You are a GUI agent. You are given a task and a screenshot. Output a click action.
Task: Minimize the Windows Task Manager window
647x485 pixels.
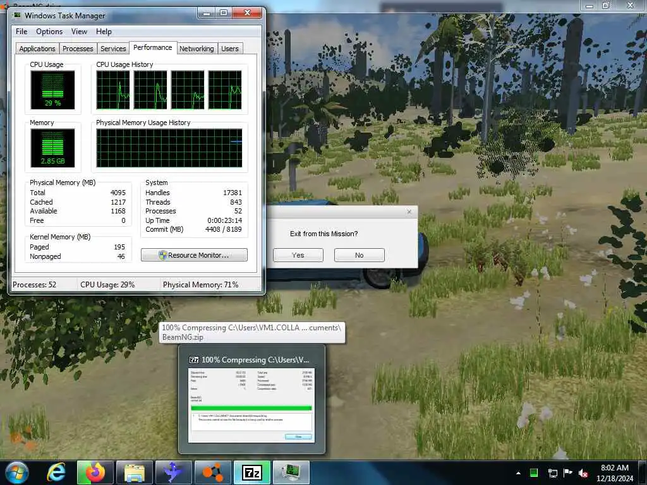click(x=207, y=13)
